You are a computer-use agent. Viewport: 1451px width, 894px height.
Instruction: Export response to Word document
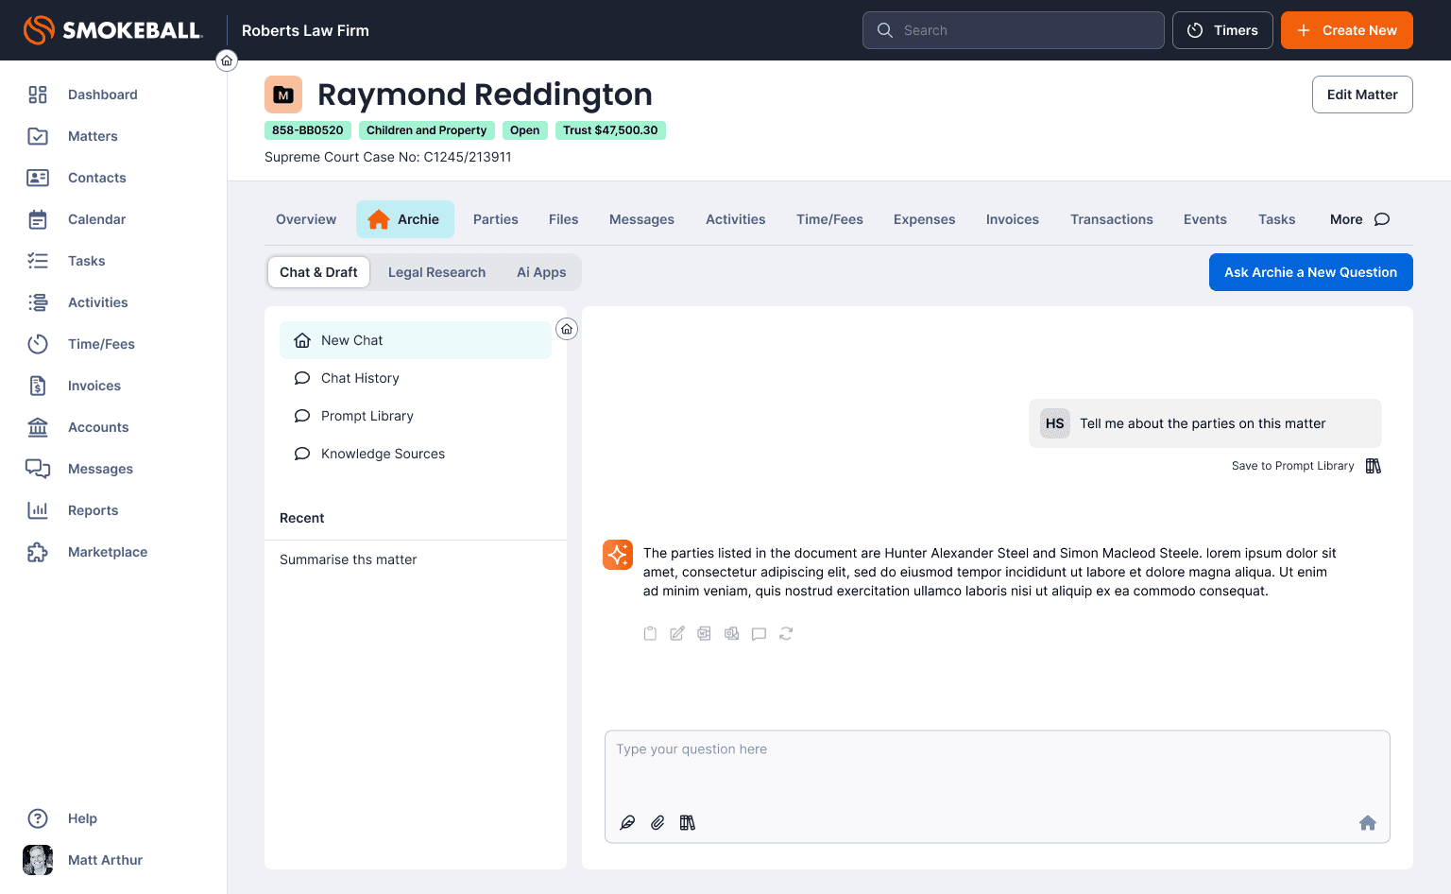(x=704, y=633)
